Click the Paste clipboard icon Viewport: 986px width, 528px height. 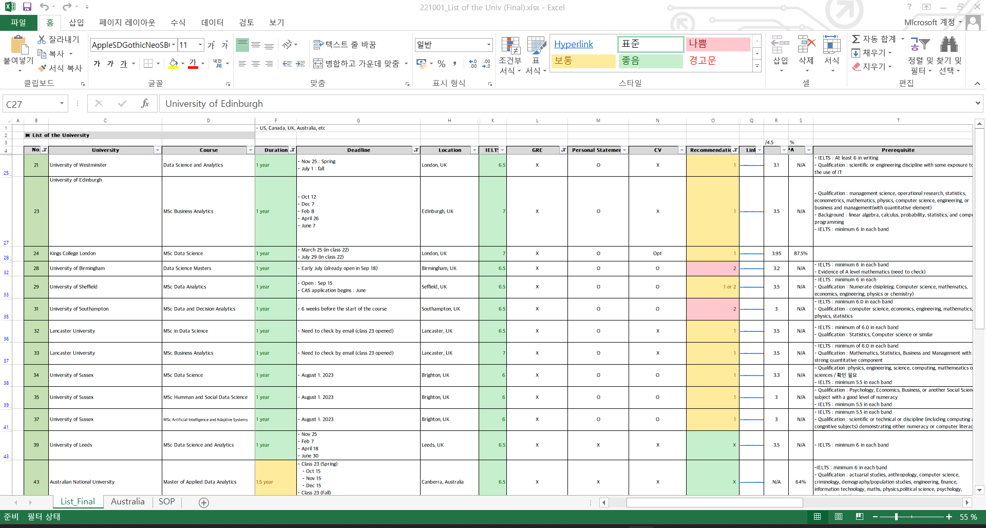19,46
